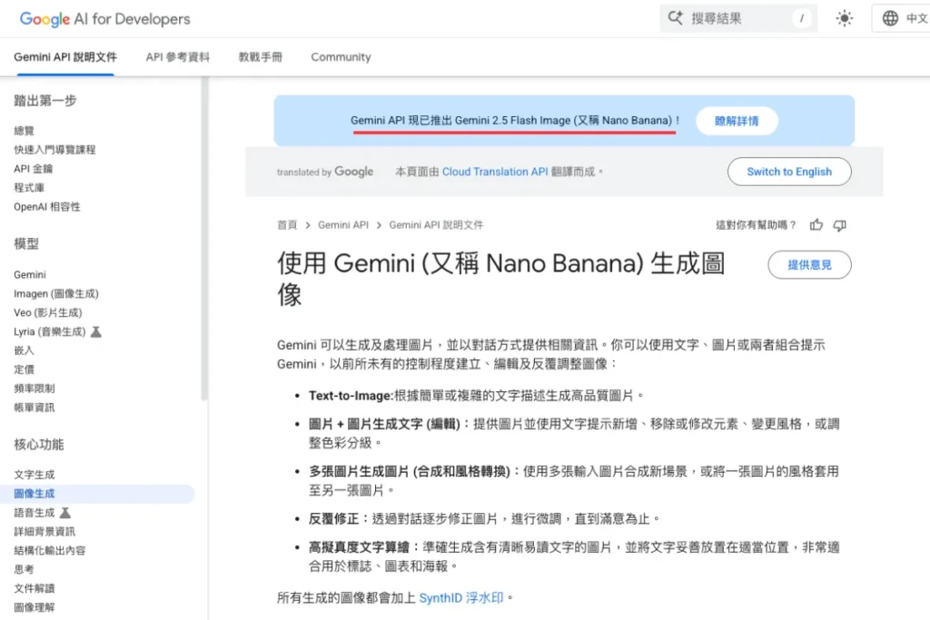Open 總覽 in the sidebar
The width and height of the screenshot is (930, 620).
[x=25, y=131]
